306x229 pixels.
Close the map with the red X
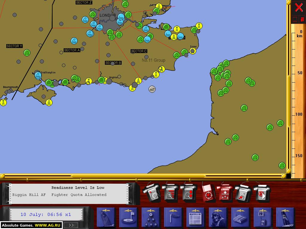[299, 8]
